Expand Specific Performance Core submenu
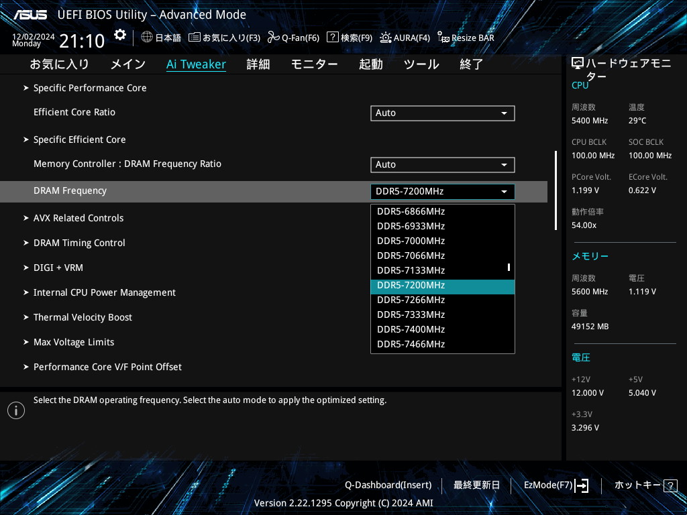The image size is (687, 515). pyautogui.click(x=90, y=88)
